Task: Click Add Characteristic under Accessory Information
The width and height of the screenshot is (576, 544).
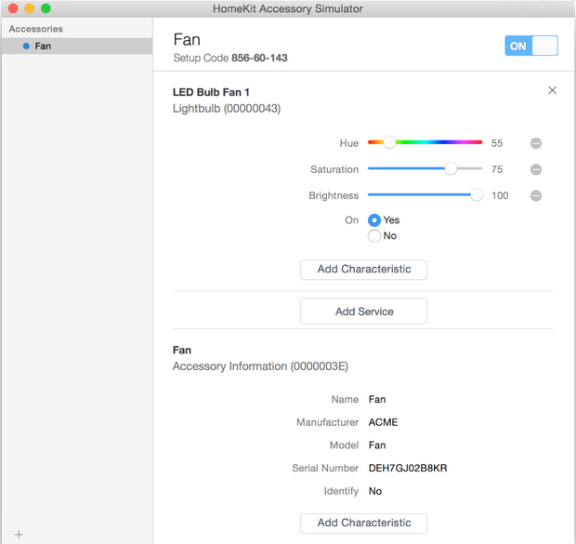Action: pyautogui.click(x=363, y=523)
